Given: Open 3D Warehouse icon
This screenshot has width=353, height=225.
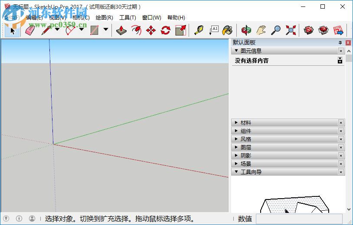Looking at the screenshot, I should coord(309,30).
